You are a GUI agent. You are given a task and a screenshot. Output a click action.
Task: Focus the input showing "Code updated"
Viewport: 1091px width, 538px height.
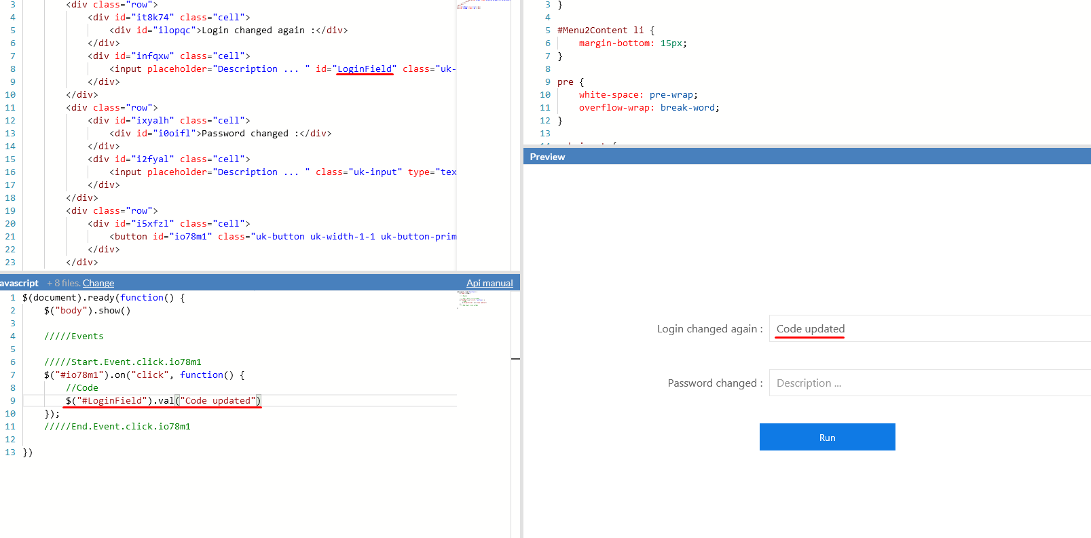pos(929,329)
